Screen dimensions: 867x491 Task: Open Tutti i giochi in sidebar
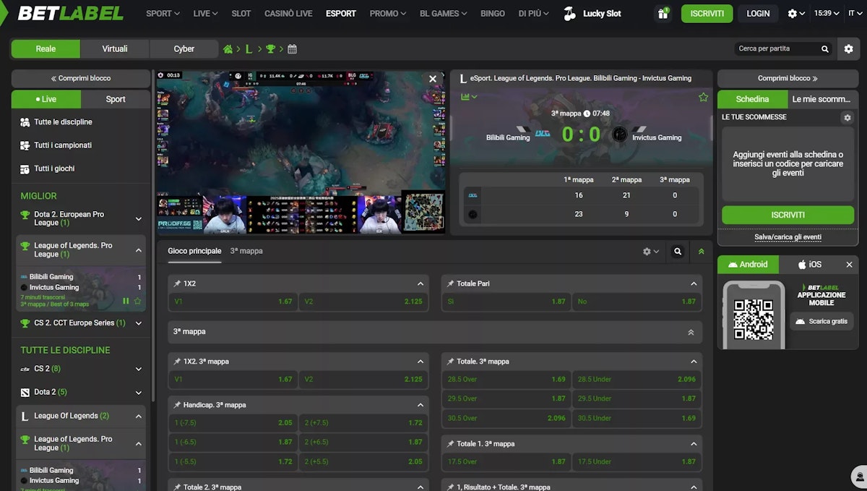(x=82, y=168)
